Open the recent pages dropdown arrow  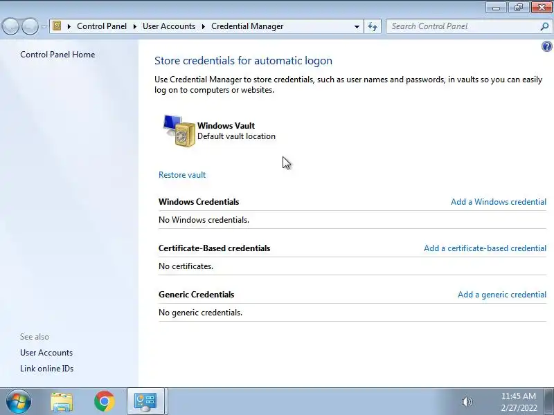[44, 26]
